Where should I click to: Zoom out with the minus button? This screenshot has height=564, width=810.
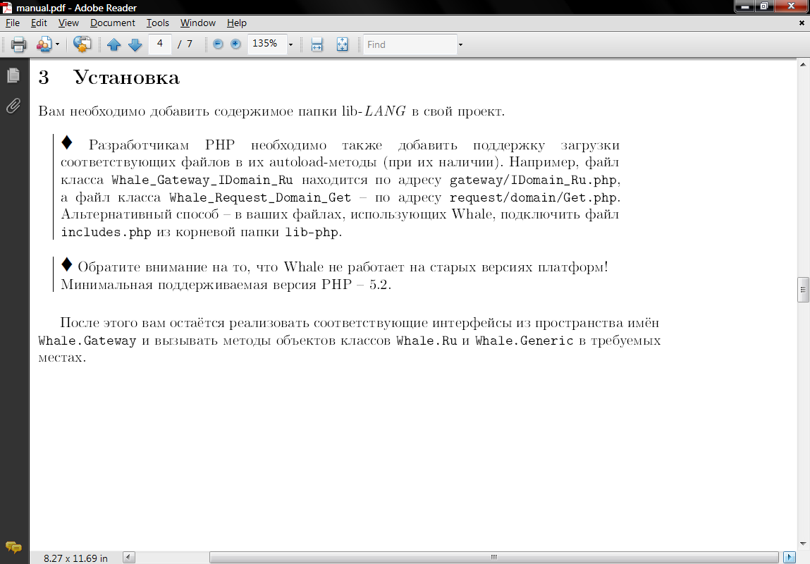click(218, 44)
